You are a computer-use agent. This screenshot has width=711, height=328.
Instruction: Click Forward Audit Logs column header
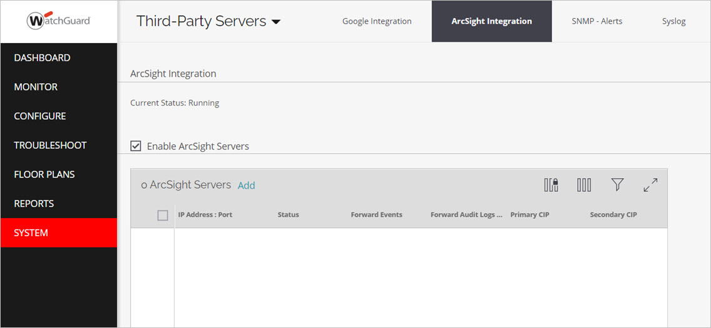point(467,215)
